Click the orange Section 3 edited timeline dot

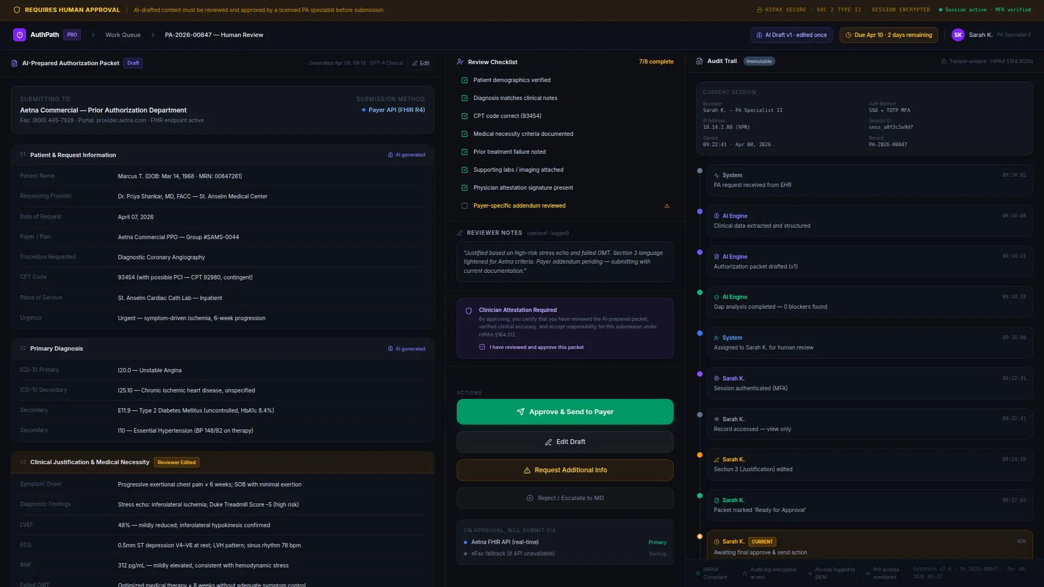point(700,455)
